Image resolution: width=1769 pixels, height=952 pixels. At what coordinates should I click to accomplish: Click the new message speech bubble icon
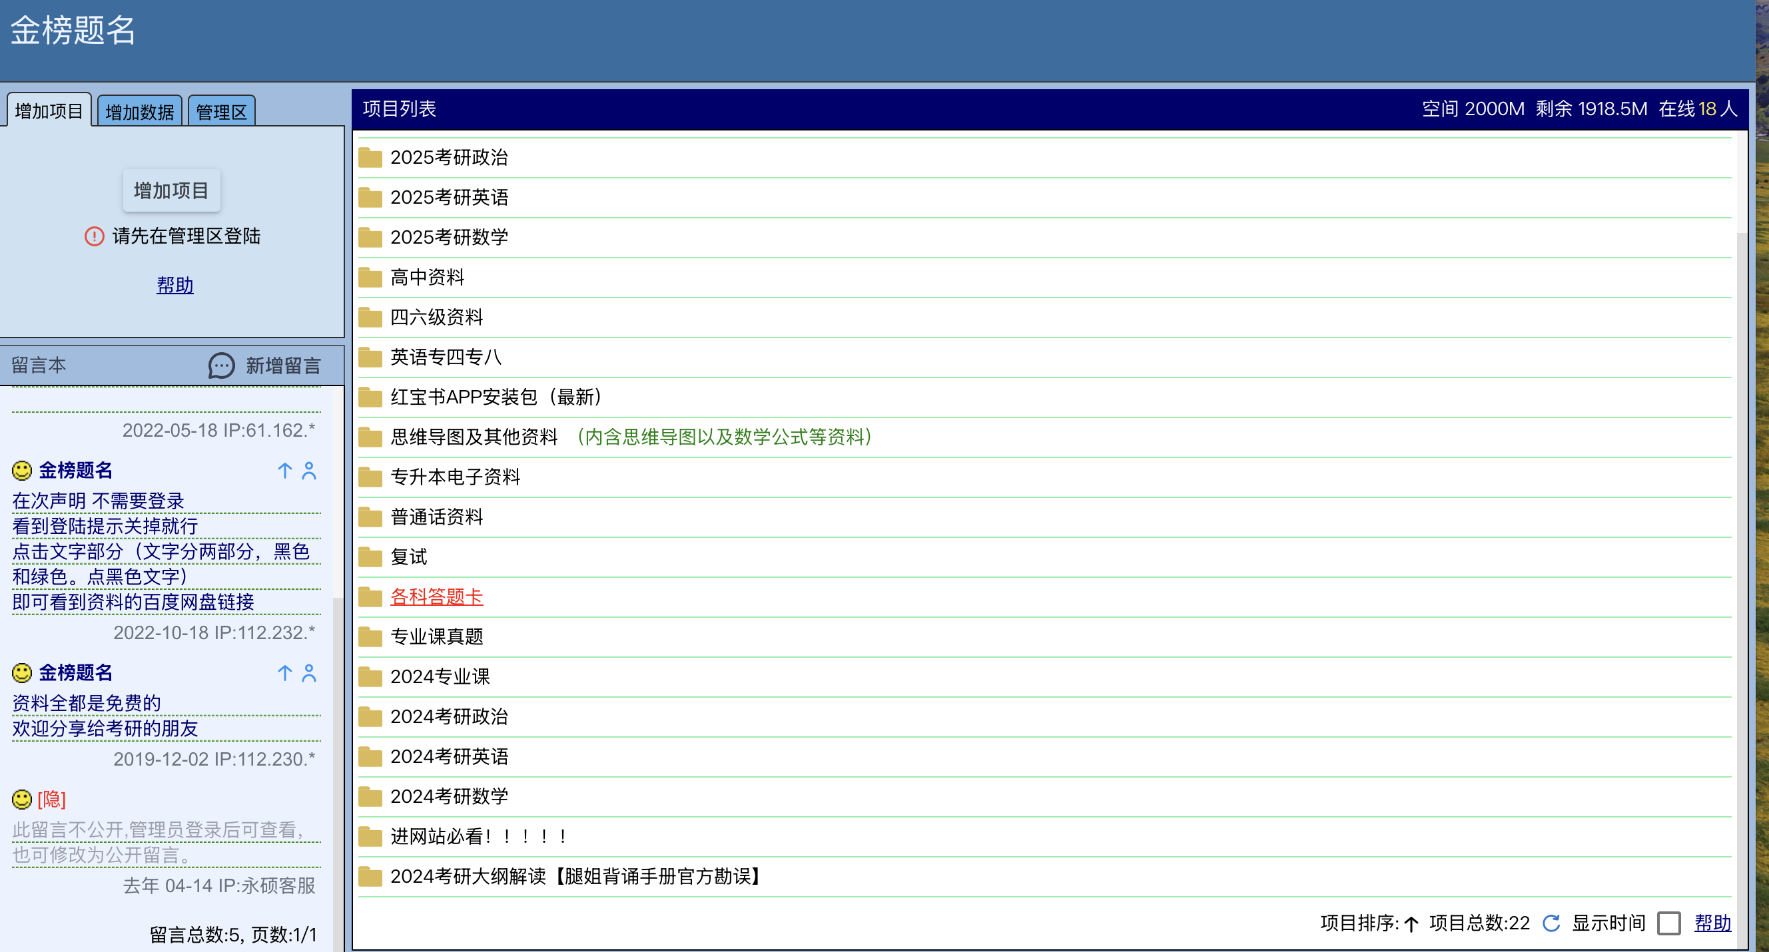coord(221,366)
